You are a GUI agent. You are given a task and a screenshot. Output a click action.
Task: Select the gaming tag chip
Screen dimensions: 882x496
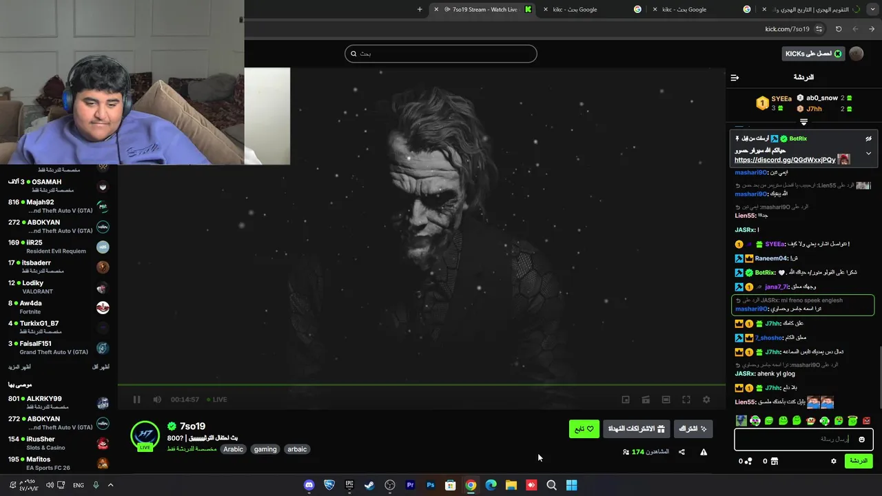[265, 449]
